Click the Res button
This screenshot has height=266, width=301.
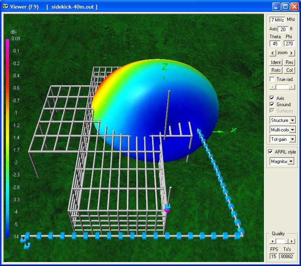[x=289, y=62]
